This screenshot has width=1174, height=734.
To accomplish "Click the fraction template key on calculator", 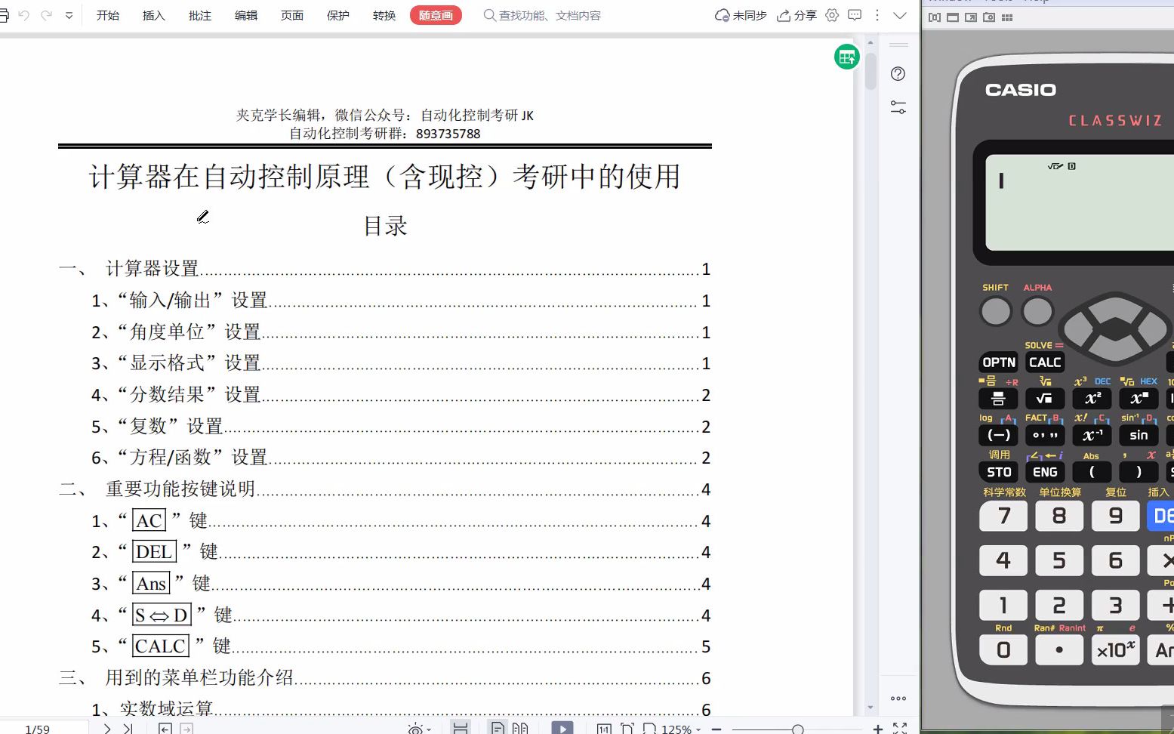I will tap(998, 398).
